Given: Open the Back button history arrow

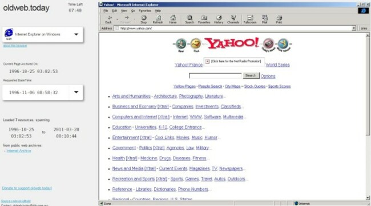Looking at the screenshot, I should click(x=117, y=19).
